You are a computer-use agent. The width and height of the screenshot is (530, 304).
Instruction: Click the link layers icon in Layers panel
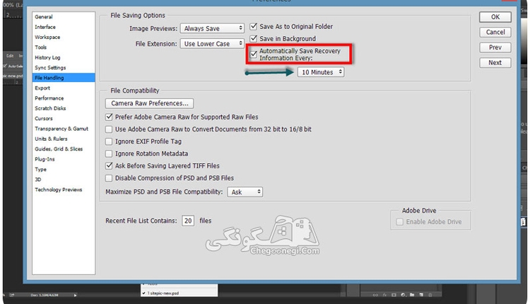375,295
